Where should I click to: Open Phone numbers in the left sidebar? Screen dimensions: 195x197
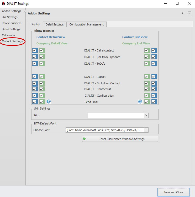coord(12,23)
